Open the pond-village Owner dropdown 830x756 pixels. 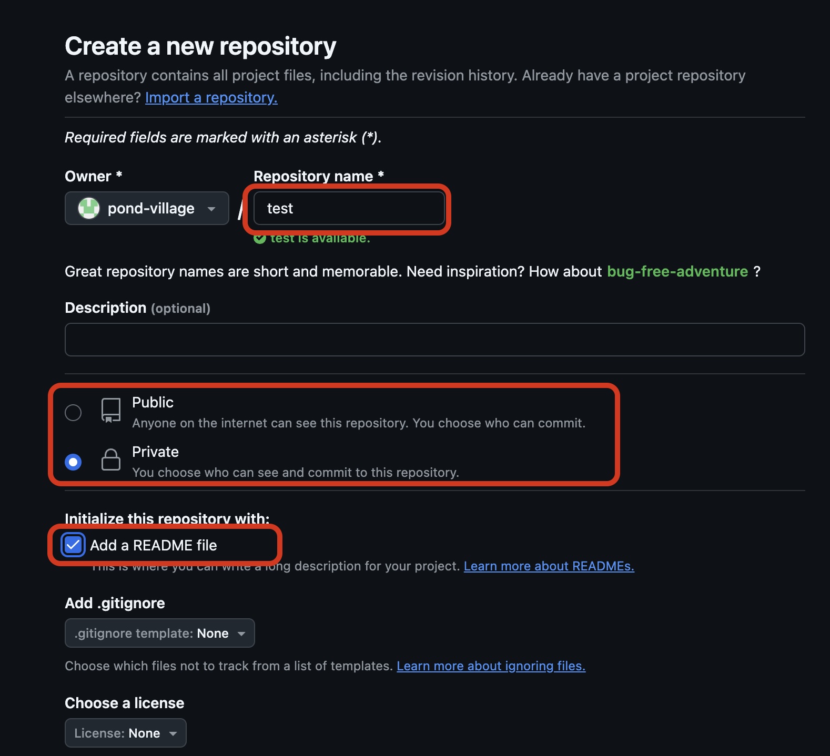pos(147,208)
